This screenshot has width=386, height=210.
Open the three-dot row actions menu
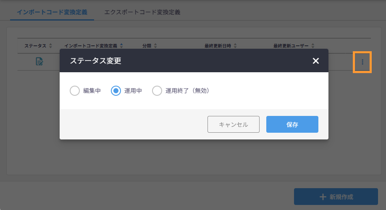(x=362, y=62)
